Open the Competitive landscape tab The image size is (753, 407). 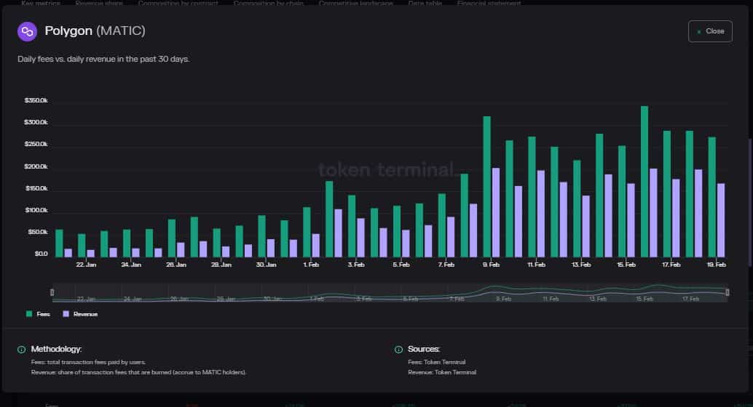tap(356, 3)
